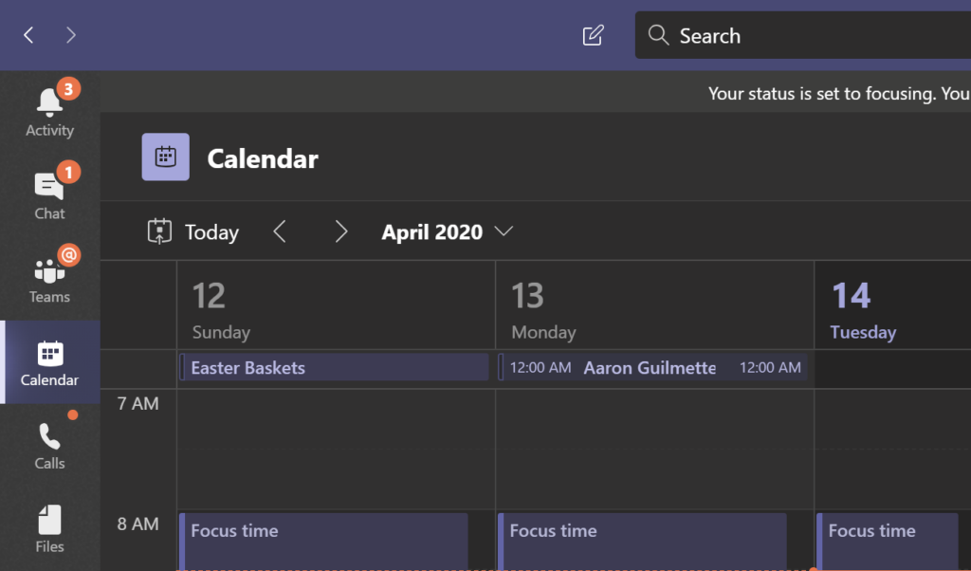This screenshot has width=971, height=571.
Task: Advance to next week with the right chevron
Action: coord(341,231)
